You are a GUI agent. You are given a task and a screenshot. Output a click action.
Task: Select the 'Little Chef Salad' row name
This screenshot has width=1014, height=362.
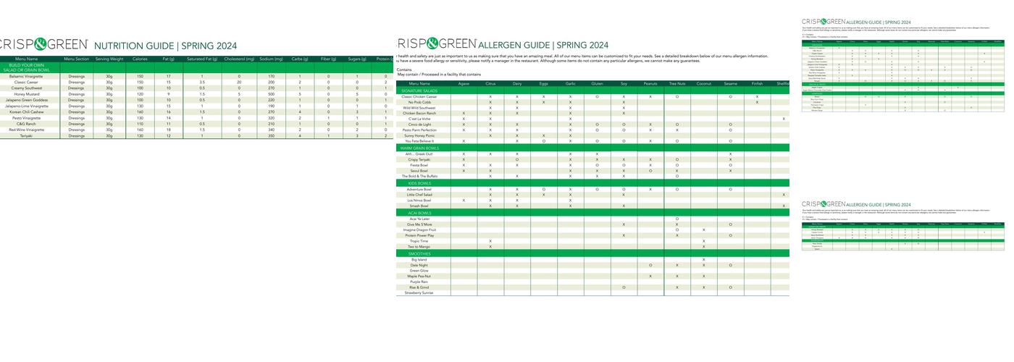(419, 195)
